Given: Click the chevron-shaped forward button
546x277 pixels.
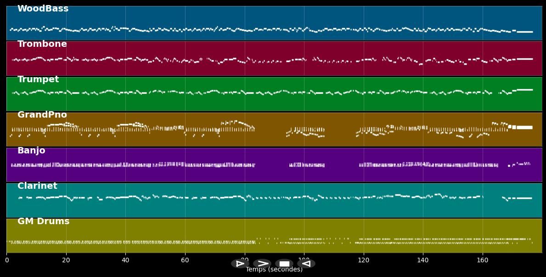Looking at the screenshot, I should 262,264.
